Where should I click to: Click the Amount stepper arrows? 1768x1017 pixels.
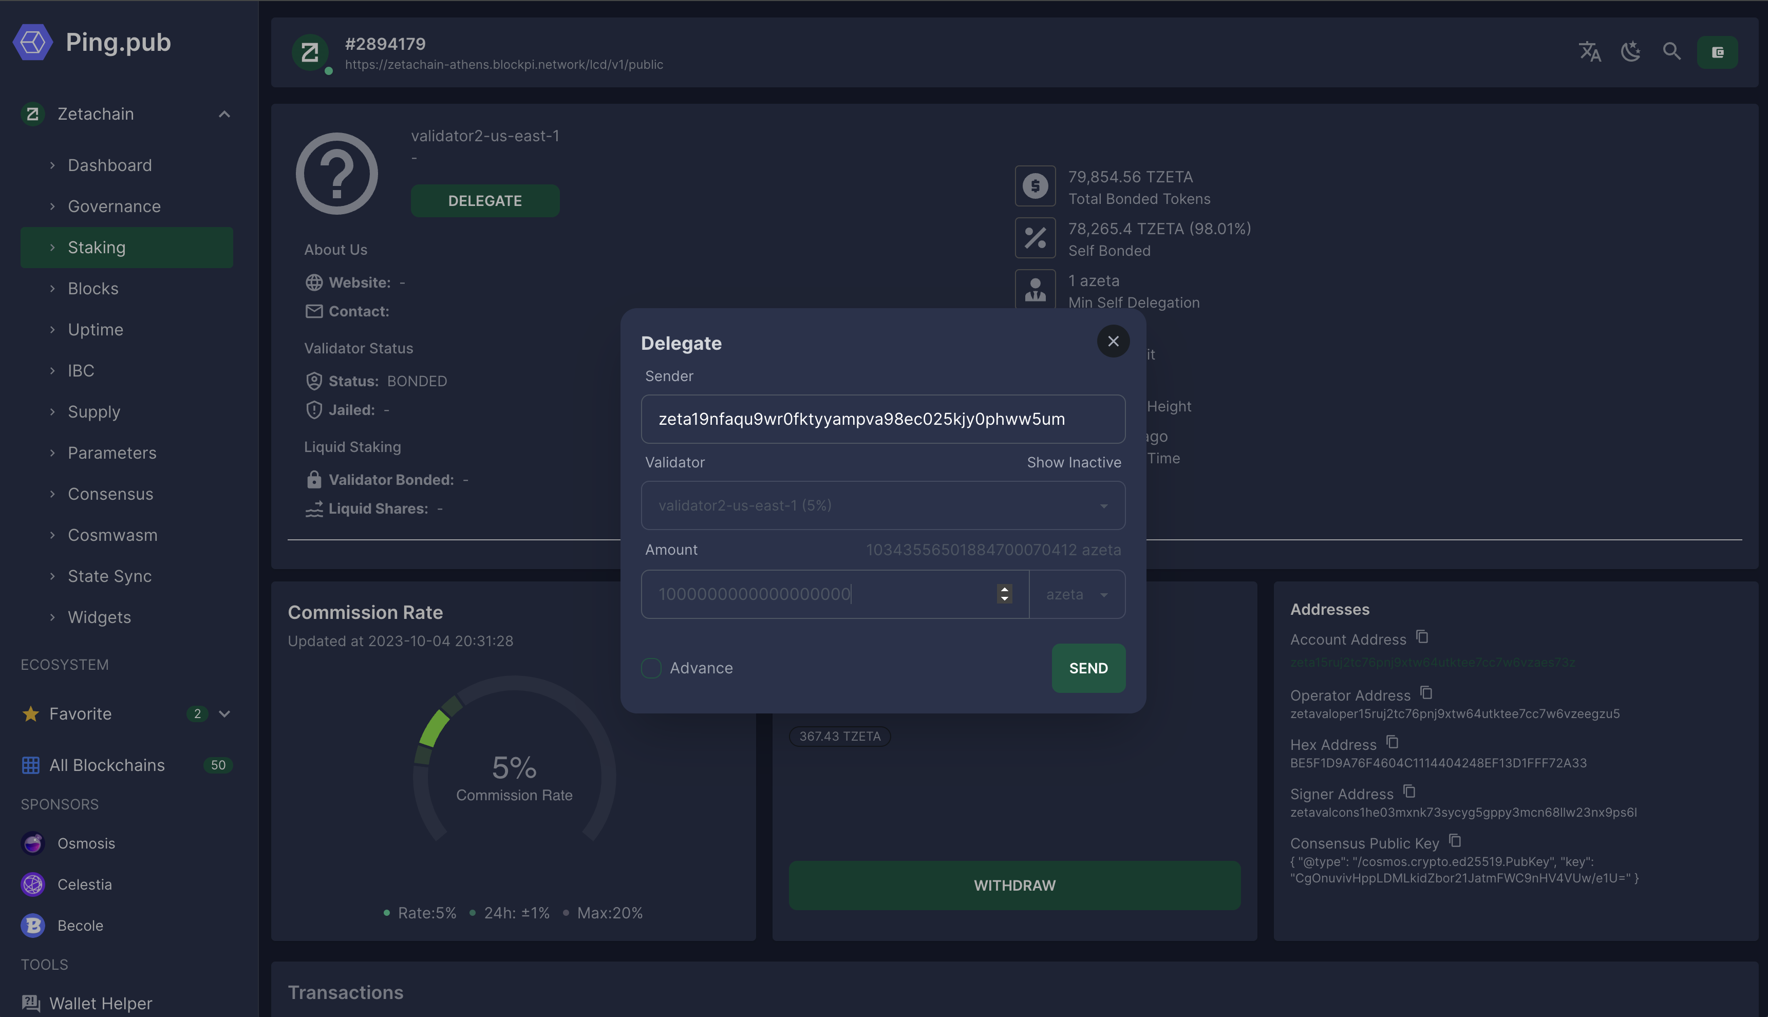1004,594
